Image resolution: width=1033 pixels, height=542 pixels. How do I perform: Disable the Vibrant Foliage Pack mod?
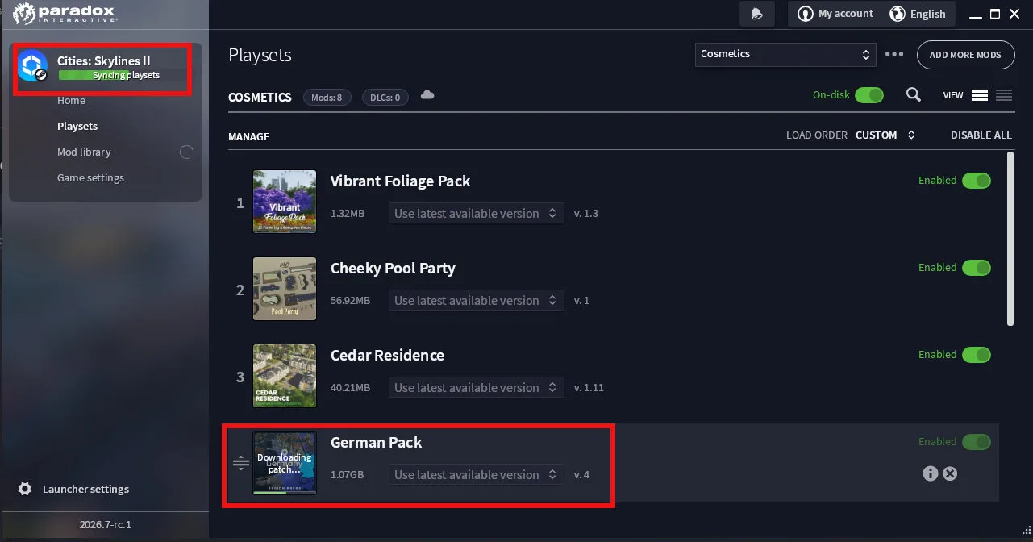tap(977, 181)
